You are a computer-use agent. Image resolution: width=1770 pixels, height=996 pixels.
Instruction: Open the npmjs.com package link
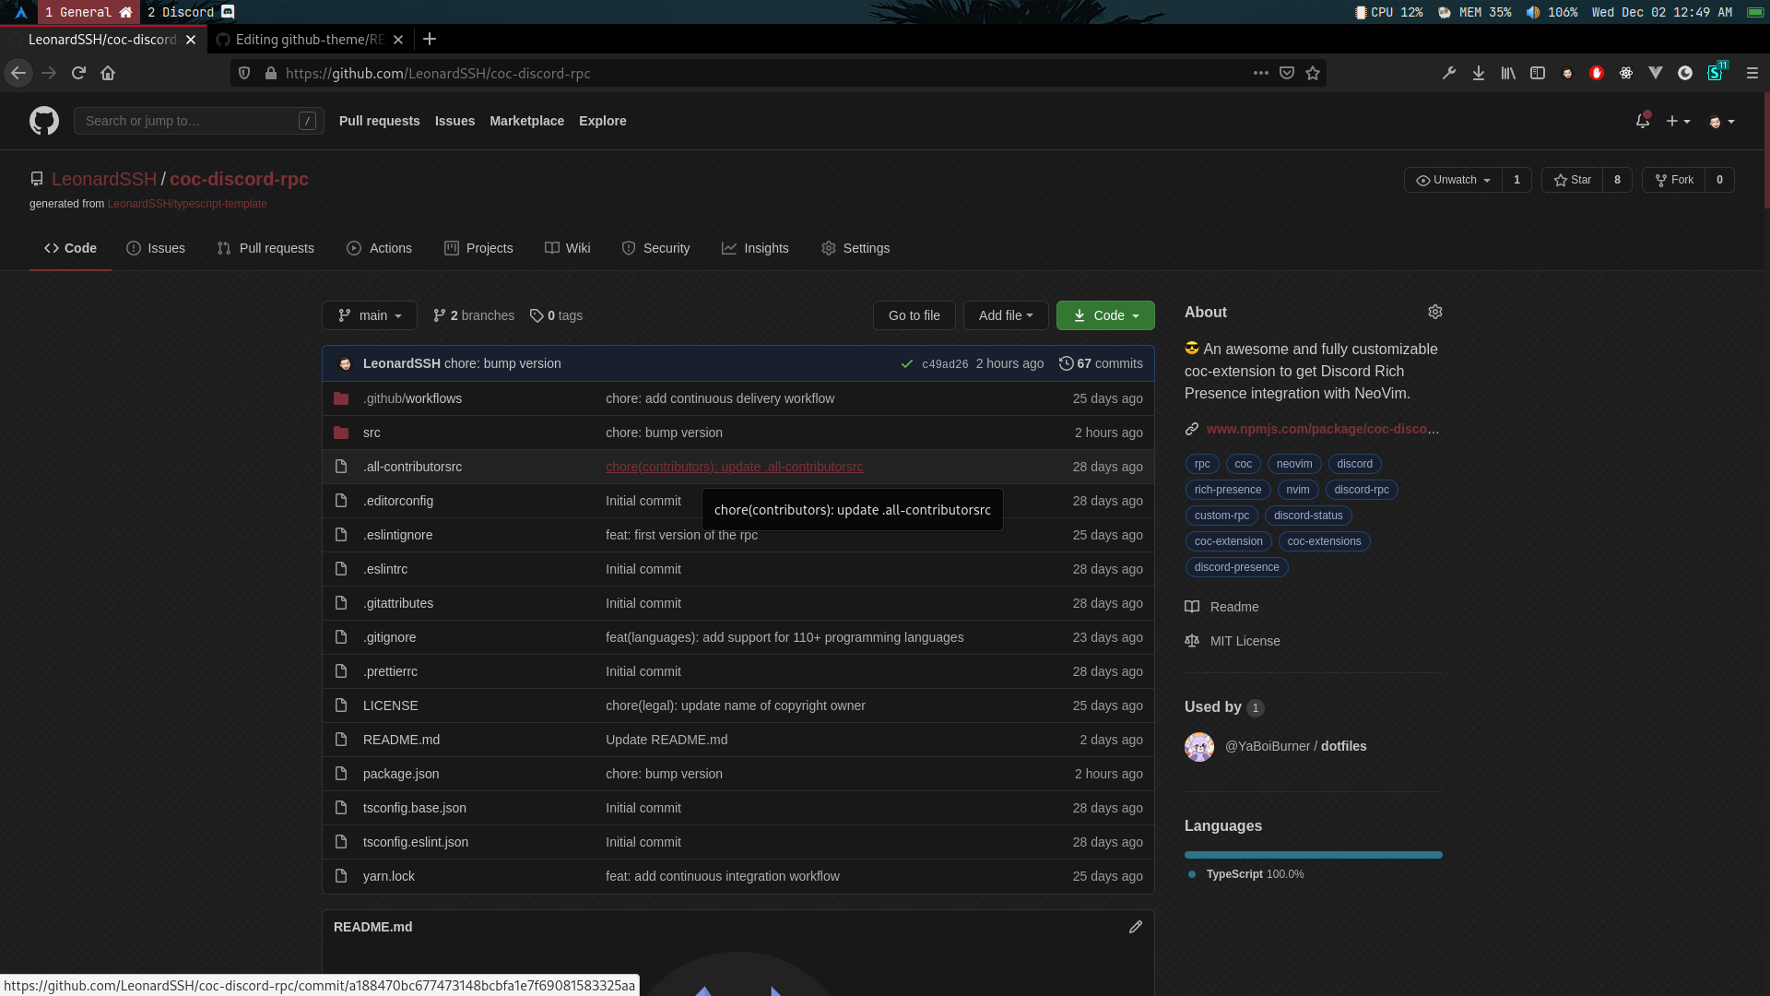pyautogui.click(x=1321, y=429)
